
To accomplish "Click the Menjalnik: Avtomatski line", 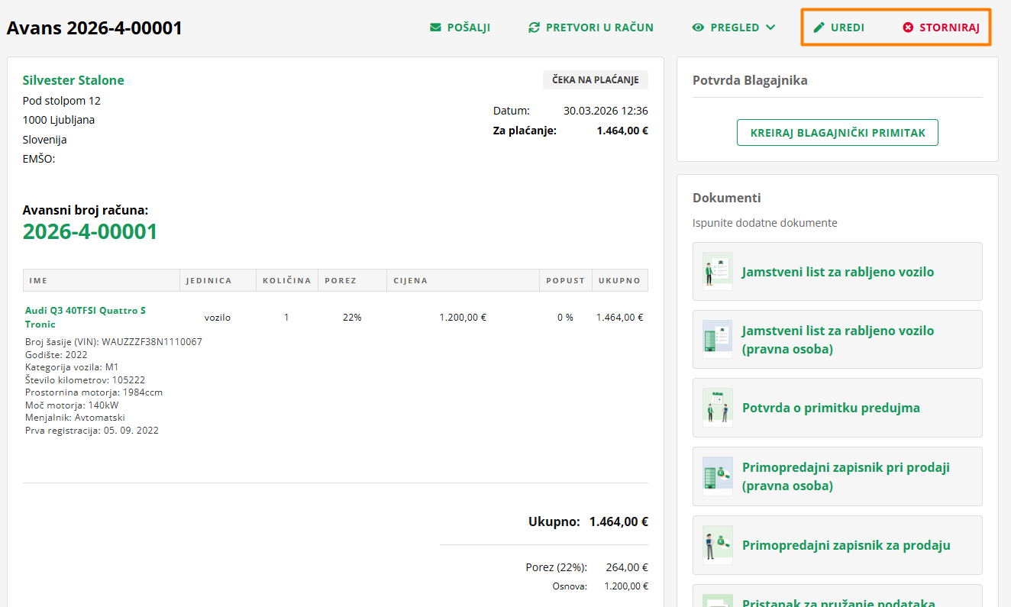I will pyautogui.click(x=75, y=418).
